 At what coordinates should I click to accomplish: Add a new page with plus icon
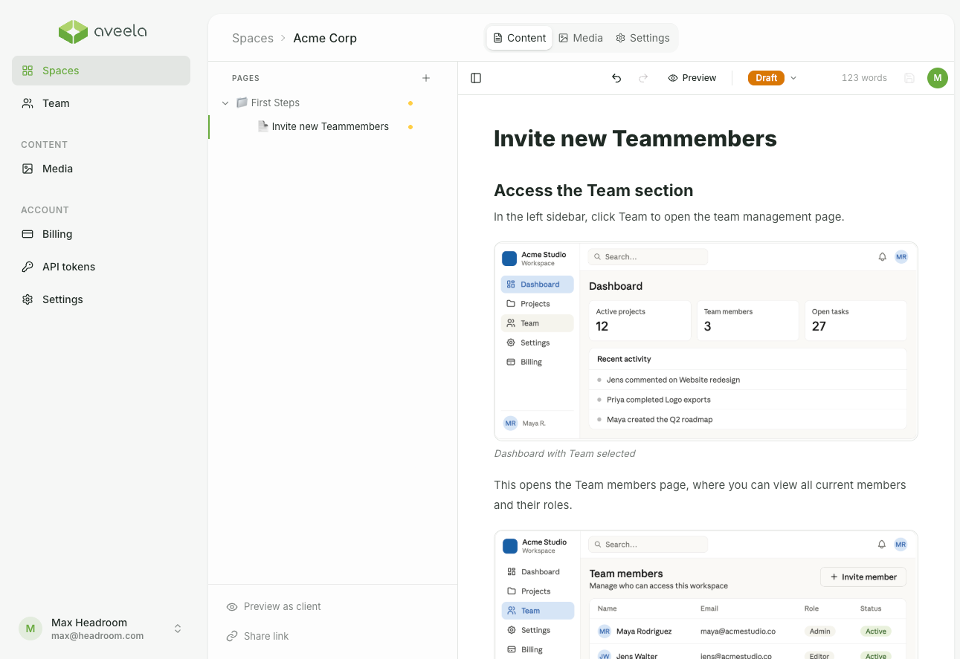pos(426,78)
